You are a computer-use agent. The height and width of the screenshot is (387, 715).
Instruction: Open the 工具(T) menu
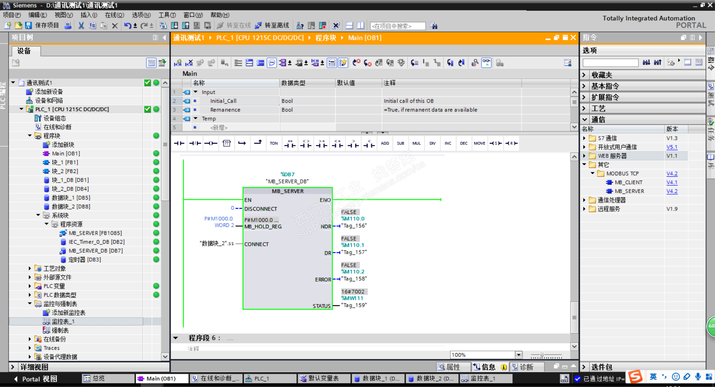point(167,15)
